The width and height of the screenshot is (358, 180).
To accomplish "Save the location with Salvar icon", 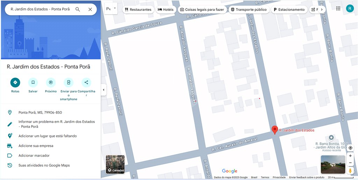I will (33, 82).
